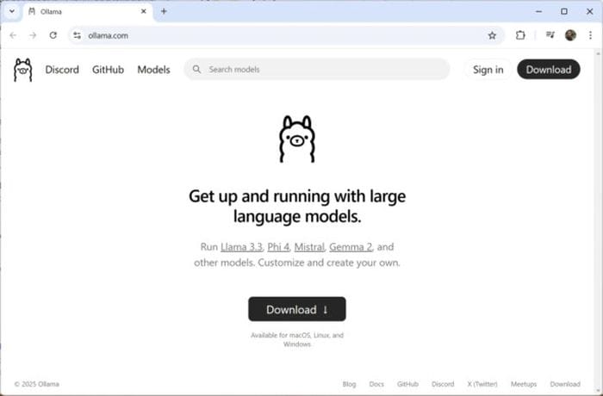Open the Llama 3.3 model link
This screenshot has width=603, height=396.
pos(241,247)
